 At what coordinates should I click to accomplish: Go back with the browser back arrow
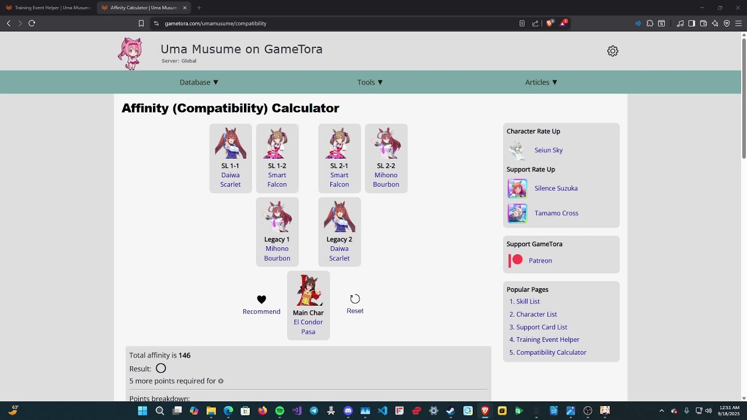click(8, 23)
